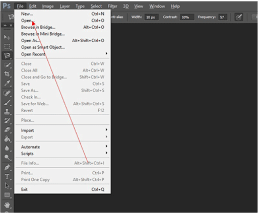Open the Filter menu
This screenshot has height=214, width=258.
point(112,7)
